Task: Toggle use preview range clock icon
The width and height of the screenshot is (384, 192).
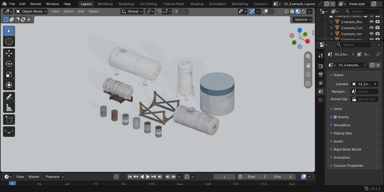Action: click(x=240, y=177)
